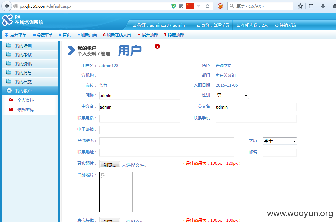Screen dimensions: 336x223
Task: Collapse the 我的帐户 menu section
Action: point(30,91)
